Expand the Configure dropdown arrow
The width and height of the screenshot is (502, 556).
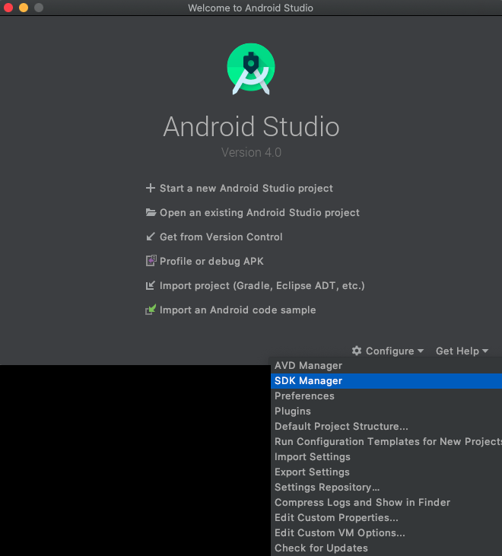(421, 351)
